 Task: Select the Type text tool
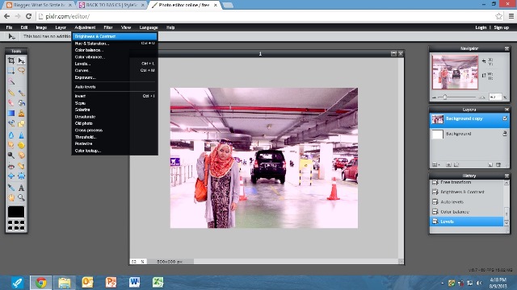(22, 188)
